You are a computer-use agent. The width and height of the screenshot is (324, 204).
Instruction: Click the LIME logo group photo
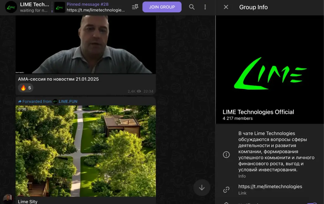[x=270, y=69]
